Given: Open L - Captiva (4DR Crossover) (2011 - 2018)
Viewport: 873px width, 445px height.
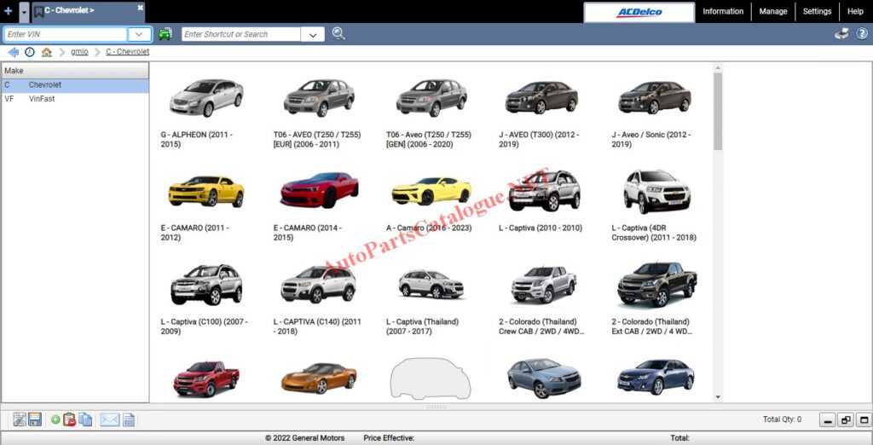Looking at the screenshot, I should [657, 191].
